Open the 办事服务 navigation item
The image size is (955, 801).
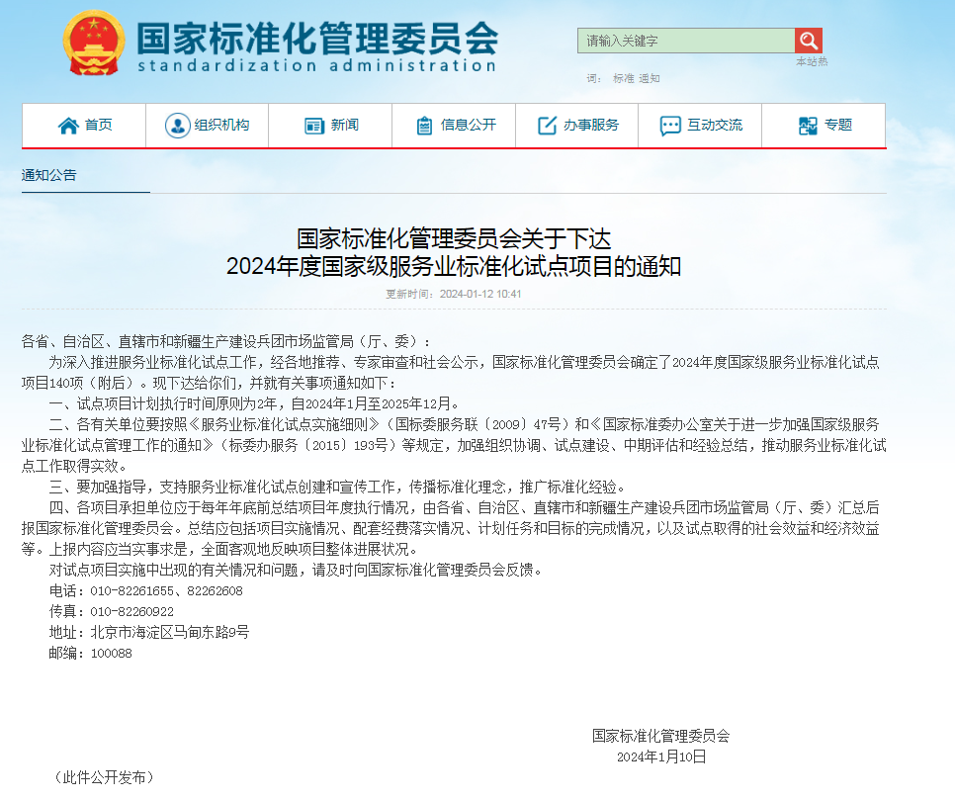tap(576, 126)
